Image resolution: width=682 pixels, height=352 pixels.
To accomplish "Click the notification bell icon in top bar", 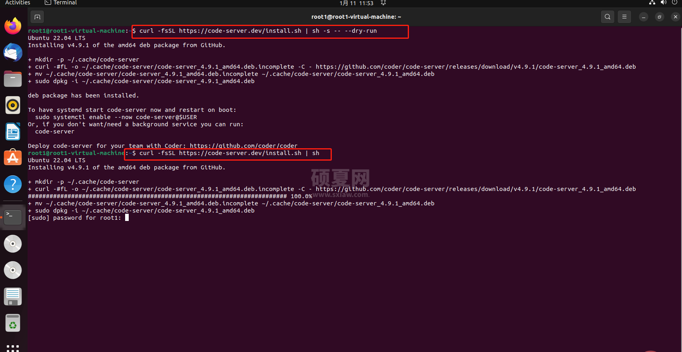I will point(383,3).
